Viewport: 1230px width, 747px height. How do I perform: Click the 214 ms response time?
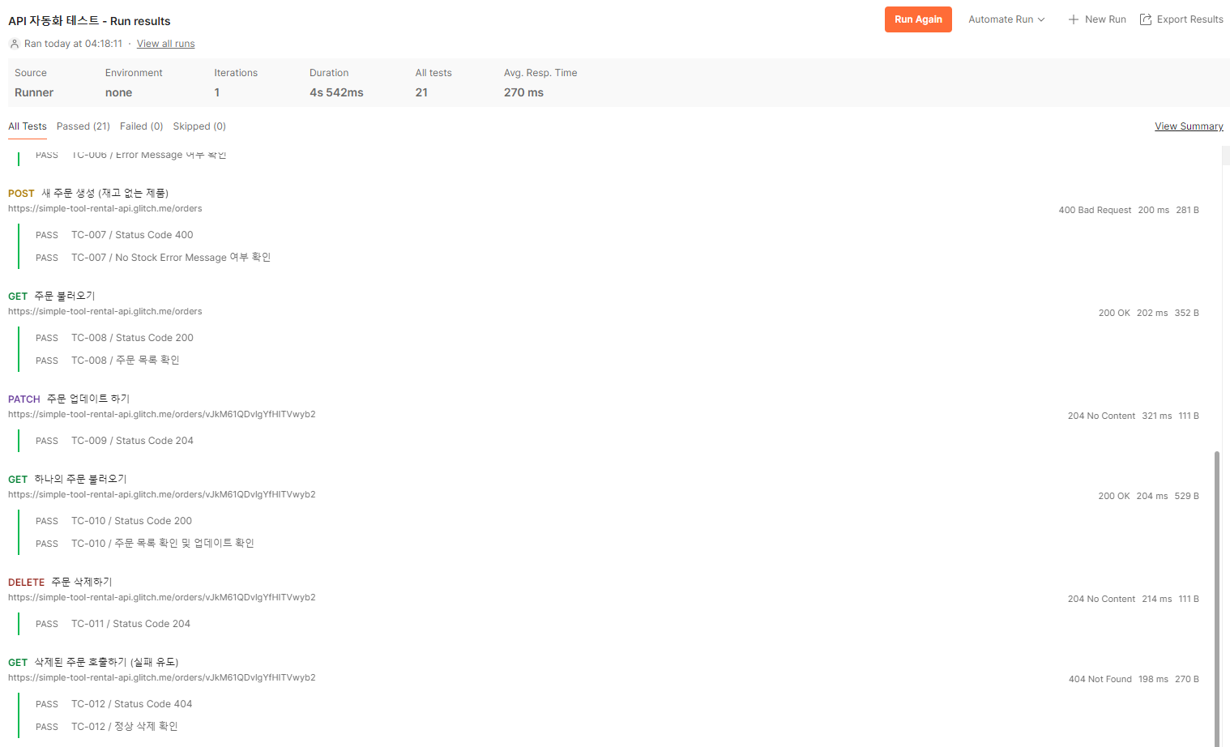coord(1157,599)
